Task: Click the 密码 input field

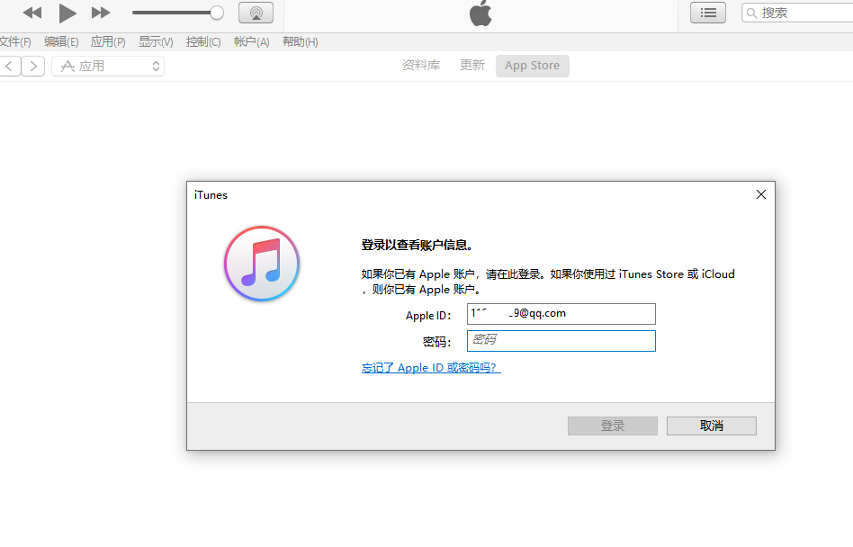Action: point(561,341)
